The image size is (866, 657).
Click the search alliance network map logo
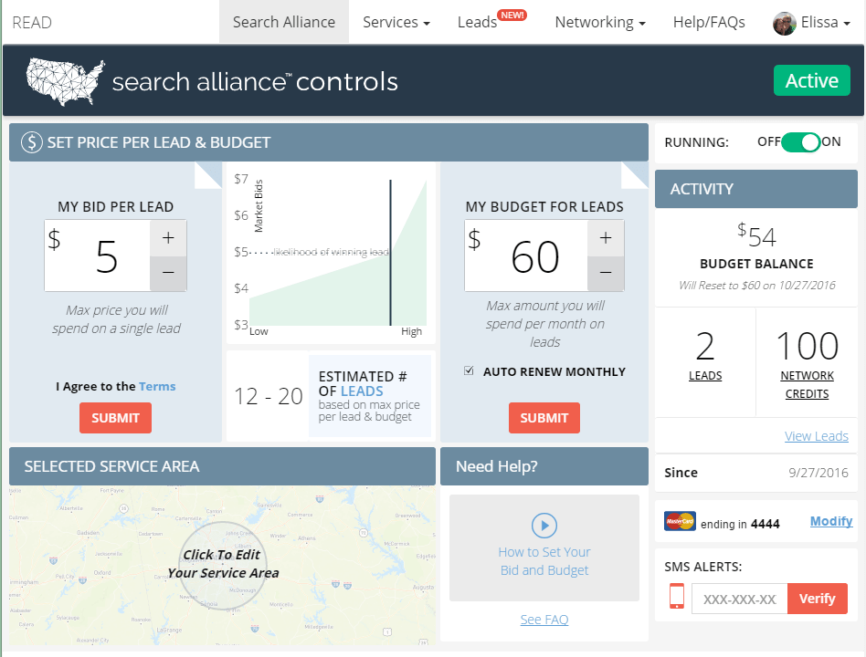pyautogui.click(x=61, y=80)
